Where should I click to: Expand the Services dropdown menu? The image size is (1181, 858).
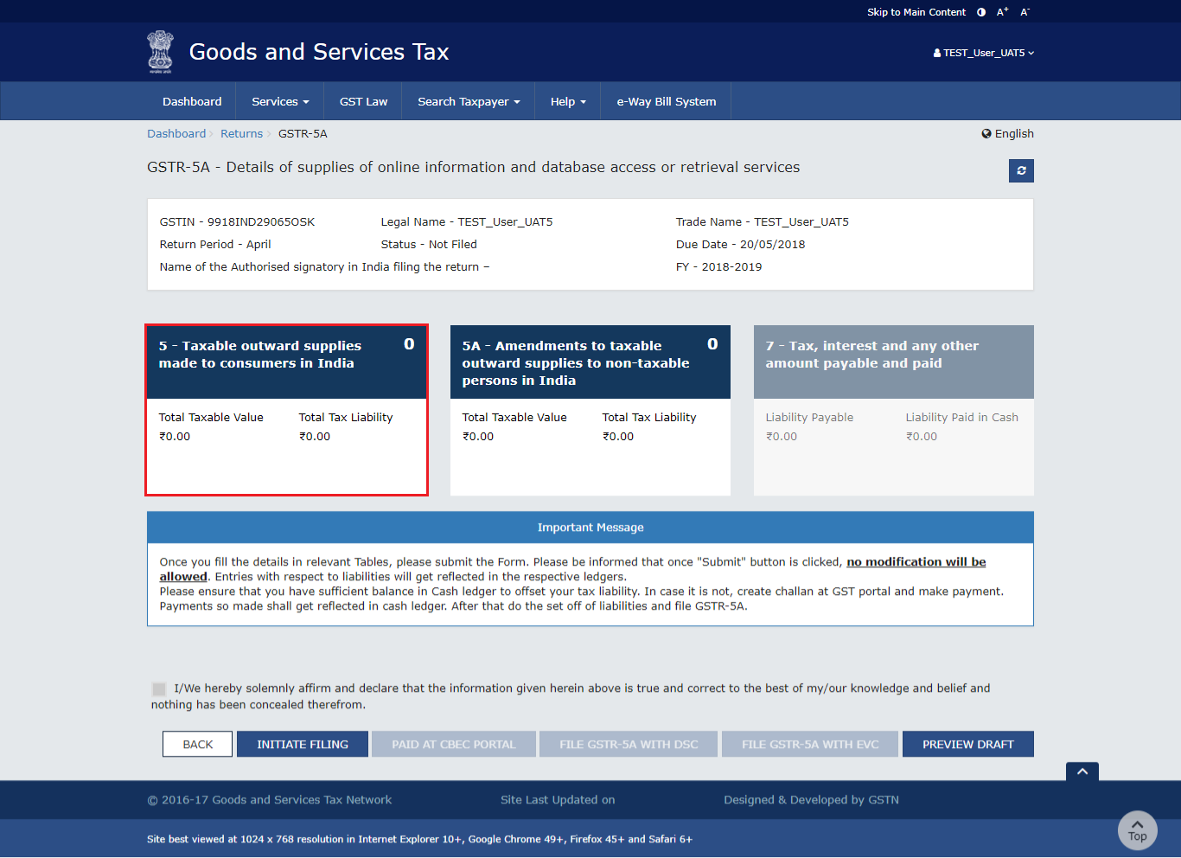click(x=280, y=101)
